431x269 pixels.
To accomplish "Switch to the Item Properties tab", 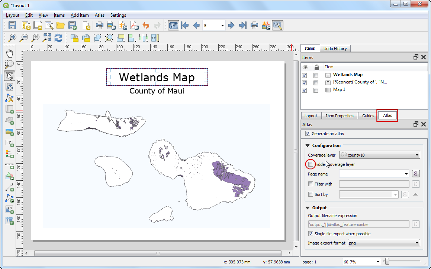I will [x=339, y=116].
